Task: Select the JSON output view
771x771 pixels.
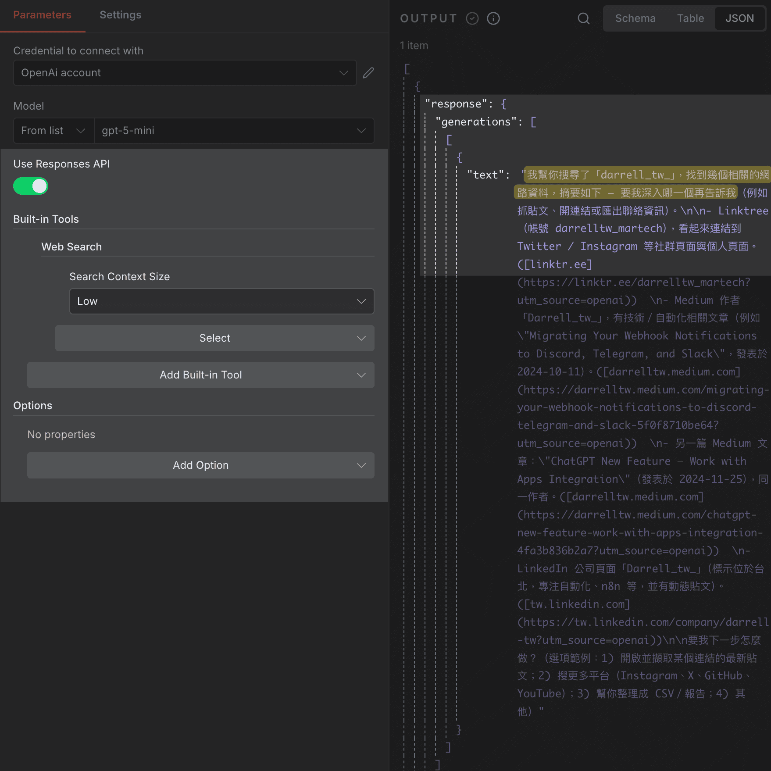Action: [740, 18]
